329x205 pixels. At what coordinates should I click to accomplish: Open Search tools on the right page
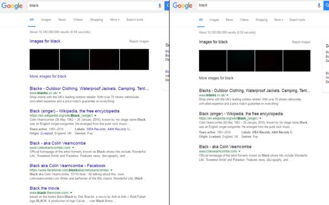[x=297, y=20]
